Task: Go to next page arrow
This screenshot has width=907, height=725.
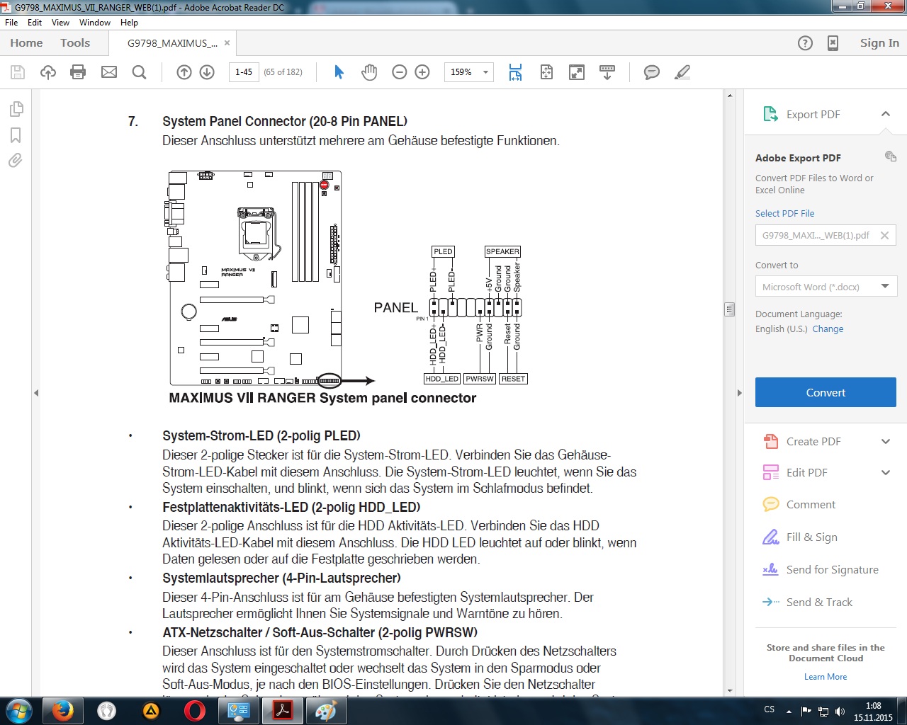Action: (207, 72)
